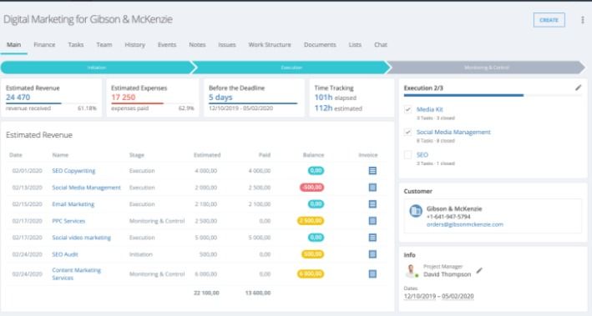This screenshot has width=592, height=316.
Task: Check the SEO checkbox
Action: [407, 154]
